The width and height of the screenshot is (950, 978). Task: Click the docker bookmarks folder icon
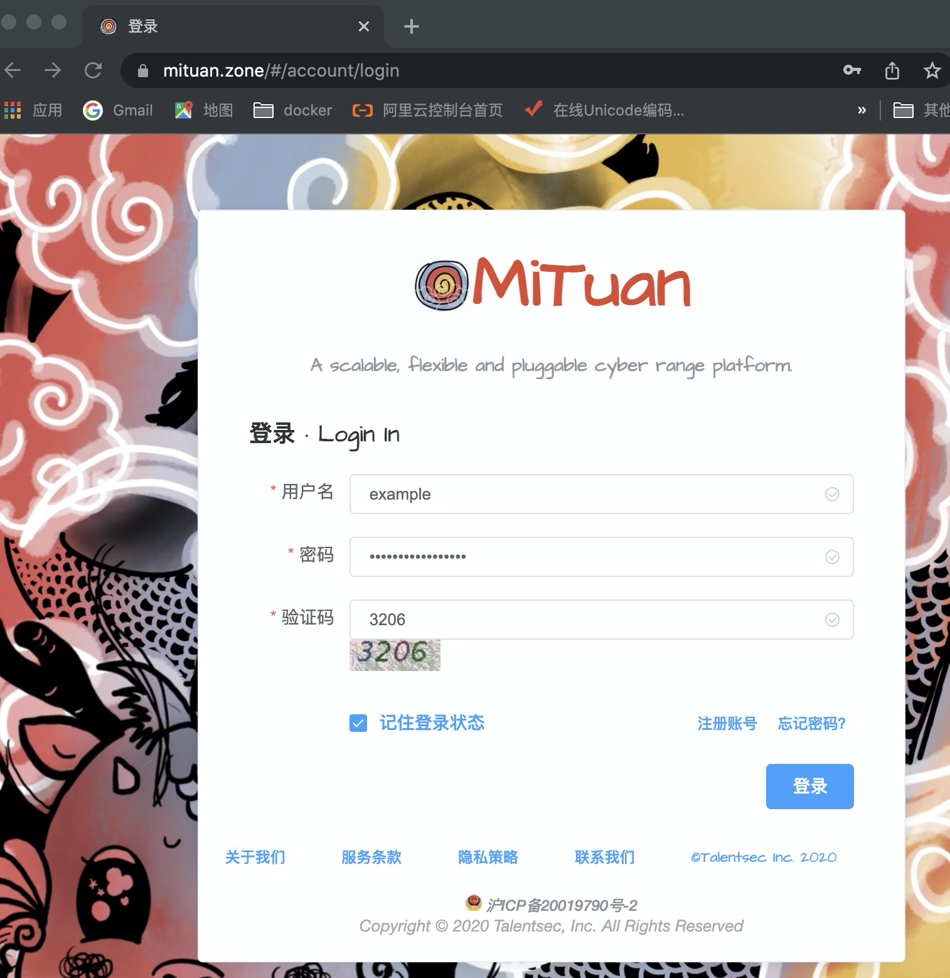pyautogui.click(x=264, y=110)
